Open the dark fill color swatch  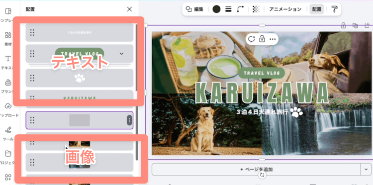216,9
